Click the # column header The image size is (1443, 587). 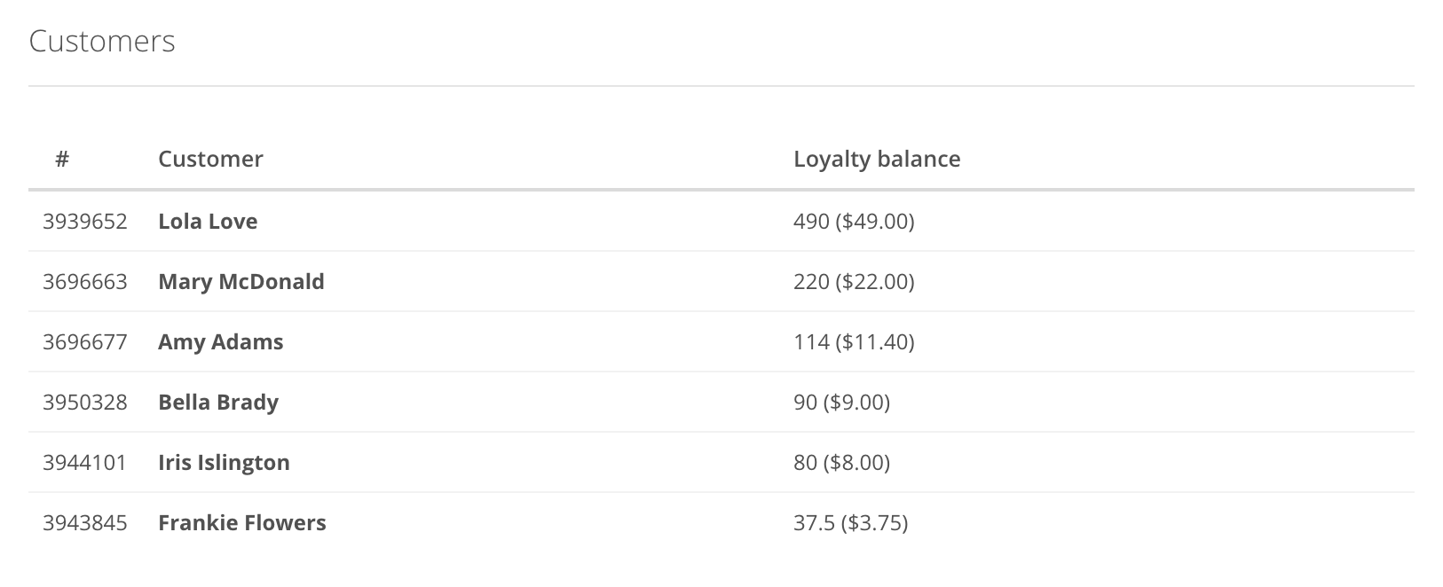pos(62,159)
